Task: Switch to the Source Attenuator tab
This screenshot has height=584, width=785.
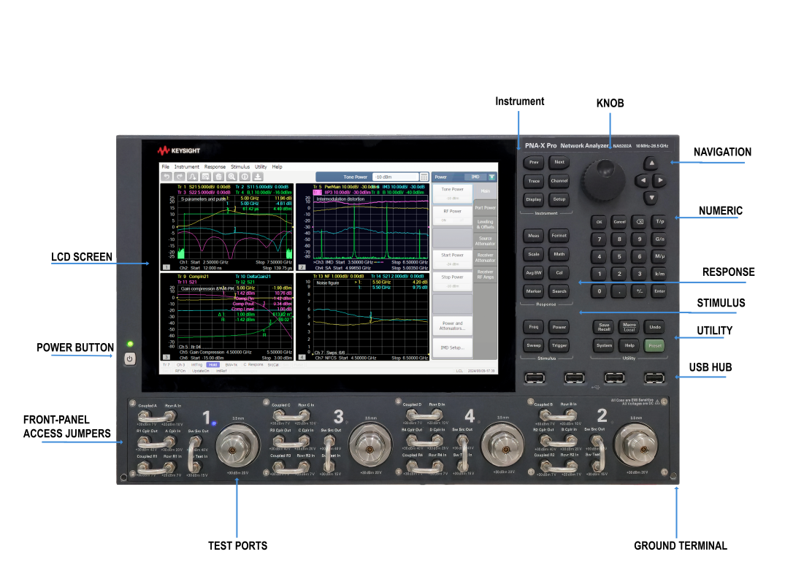Action: coord(485,241)
